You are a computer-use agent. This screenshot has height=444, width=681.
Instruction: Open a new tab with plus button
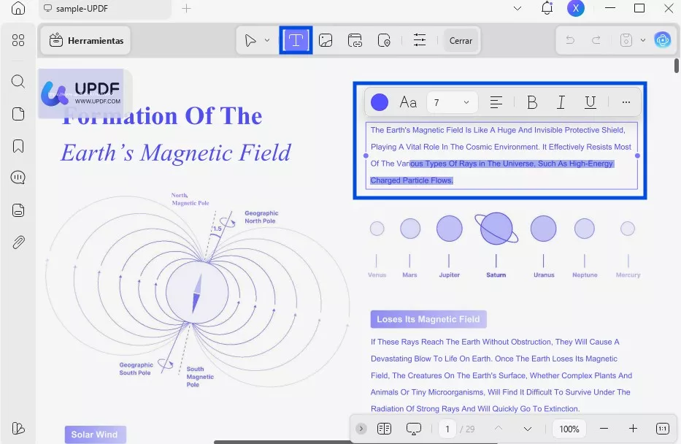tap(186, 9)
